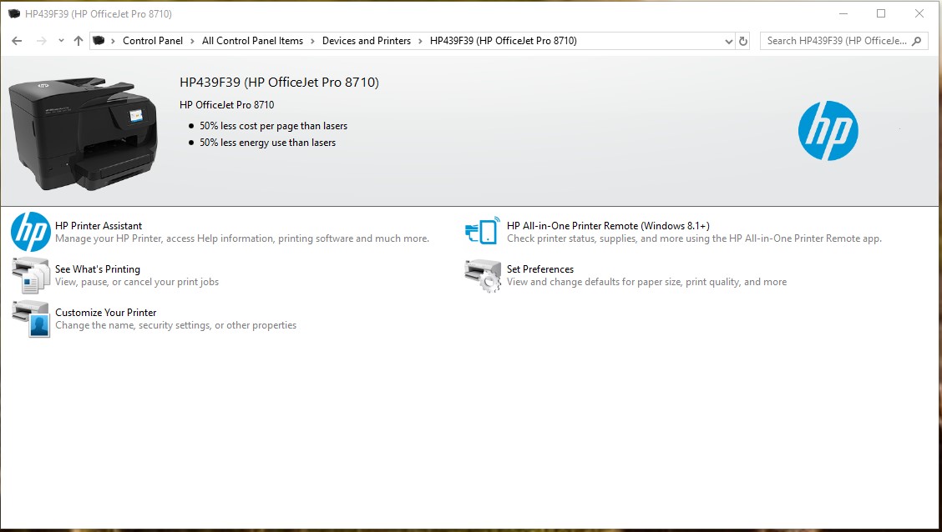This screenshot has width=942, height=532.
Task: Open the recent locations dropdown arrow
Action: [61, 41]
